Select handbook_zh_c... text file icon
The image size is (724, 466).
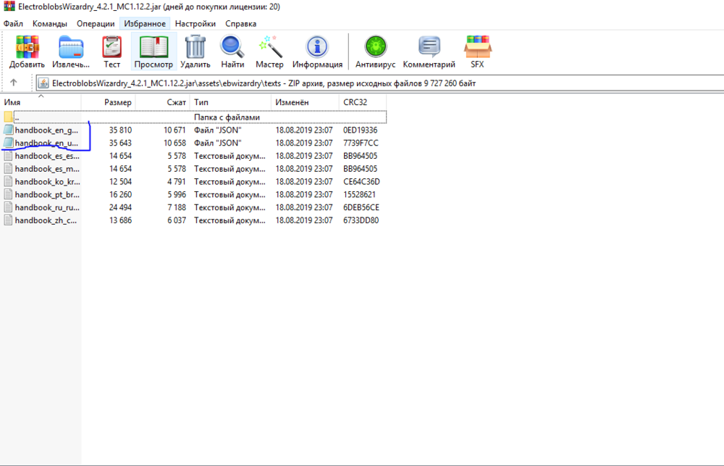point(8,220)
